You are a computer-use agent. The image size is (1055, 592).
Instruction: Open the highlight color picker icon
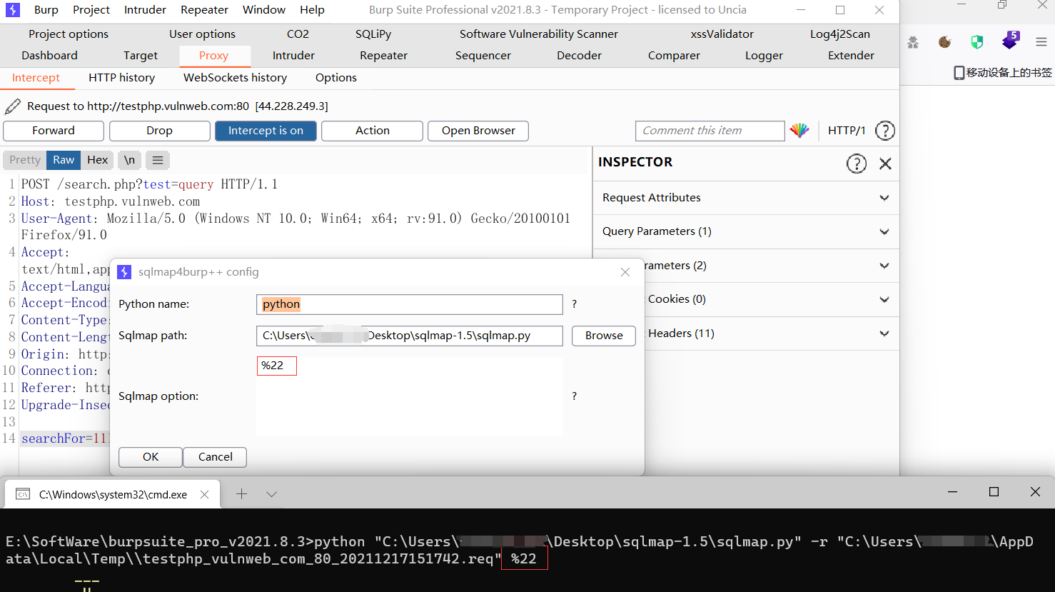click(799, 131)
